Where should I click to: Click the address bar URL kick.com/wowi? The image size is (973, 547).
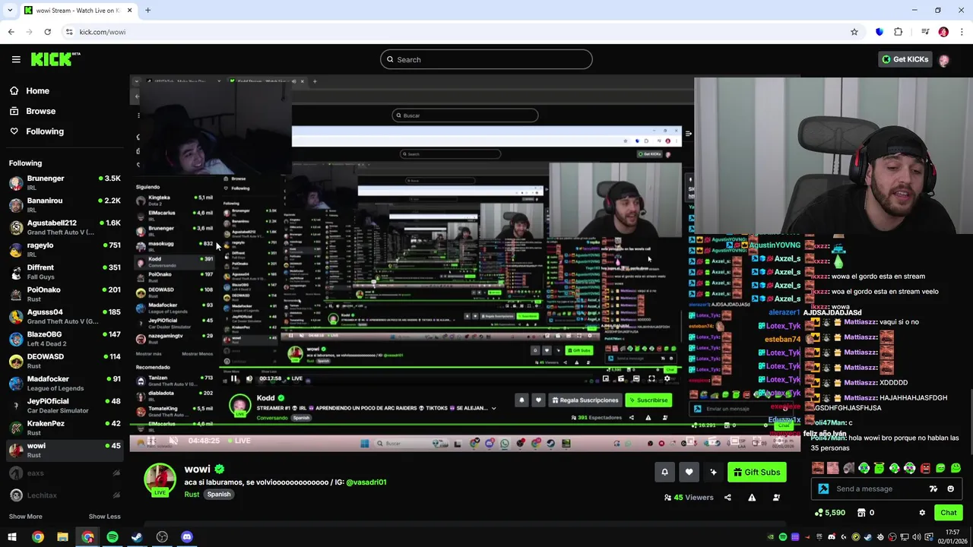(x=103, y=32)
